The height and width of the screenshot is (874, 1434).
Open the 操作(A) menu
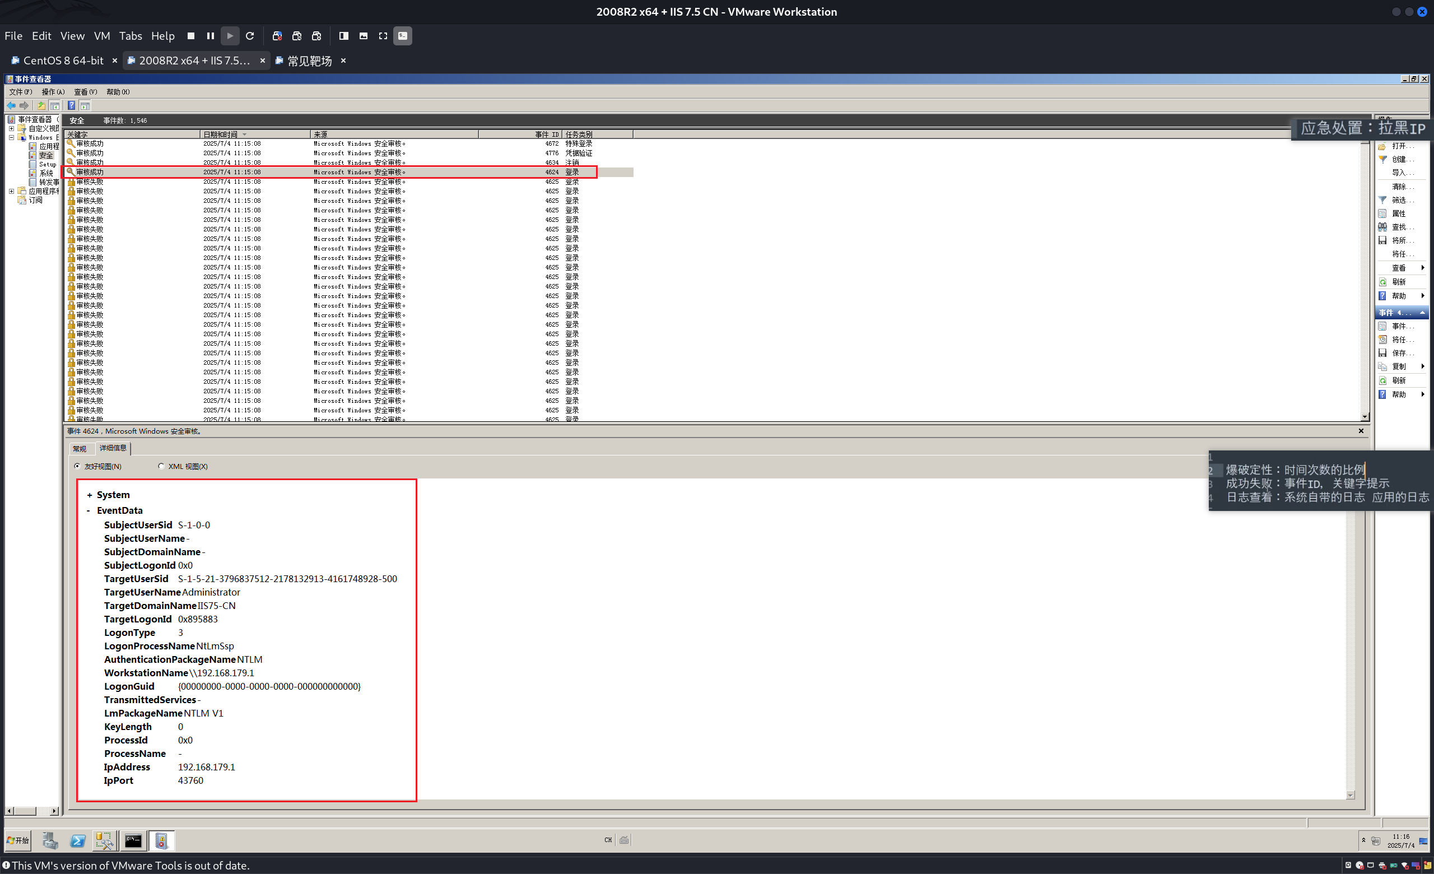coord(53,92)
